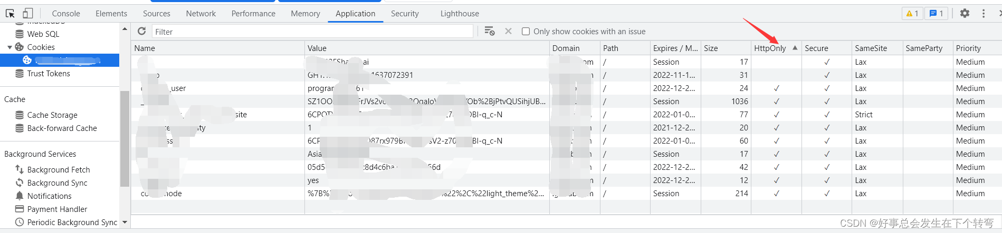The image size is (1002, 233).
Task: Select the cookie row with size 214
Action: (x=567, y=193)
